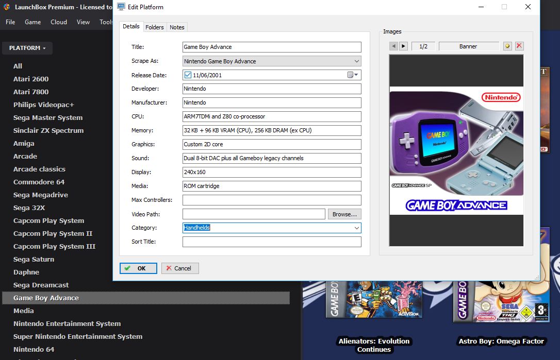The width and height of the screenshot is (560, 360).
Task: Confirm changes with the OK button
Action: (138, 268)
